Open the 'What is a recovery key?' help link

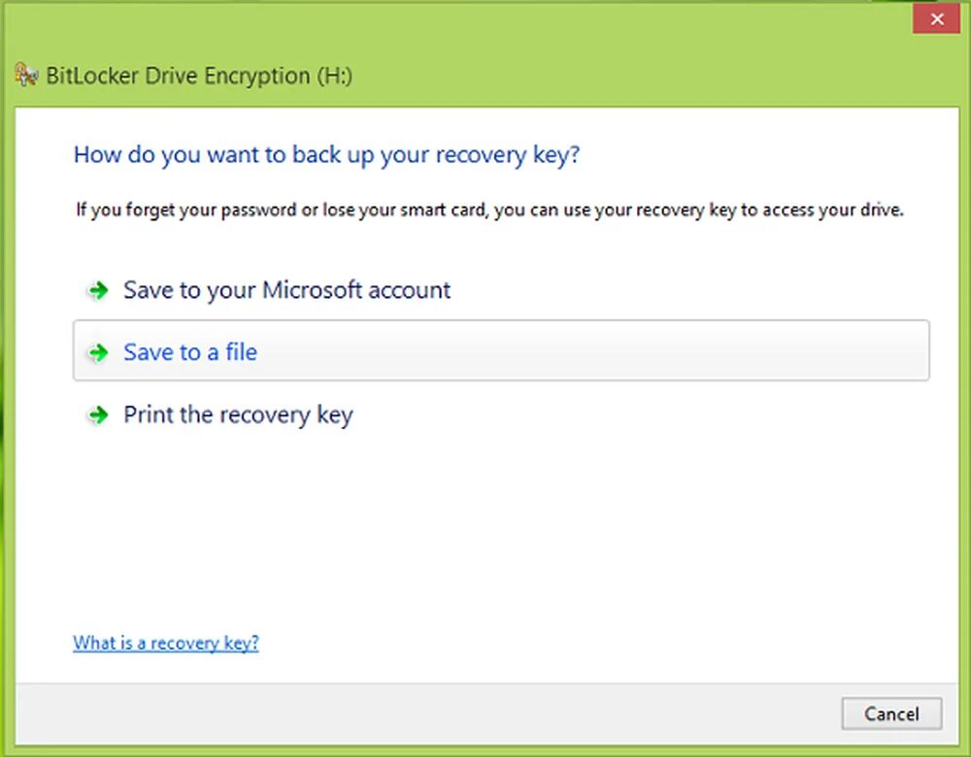click(166, 642)
